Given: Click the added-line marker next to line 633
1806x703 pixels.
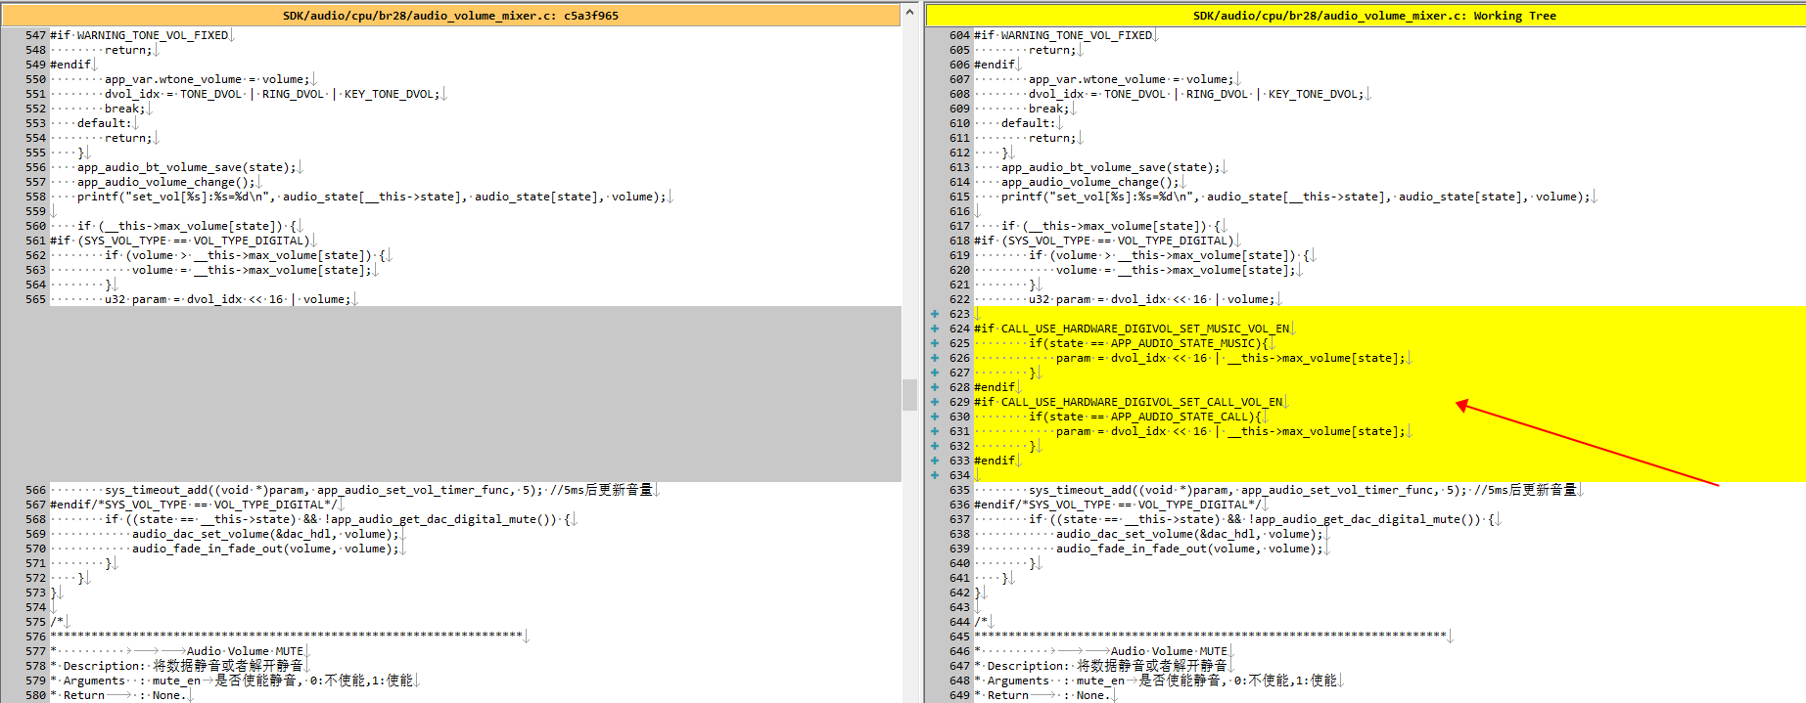Looking at the screenshot, I should point(935,461).
